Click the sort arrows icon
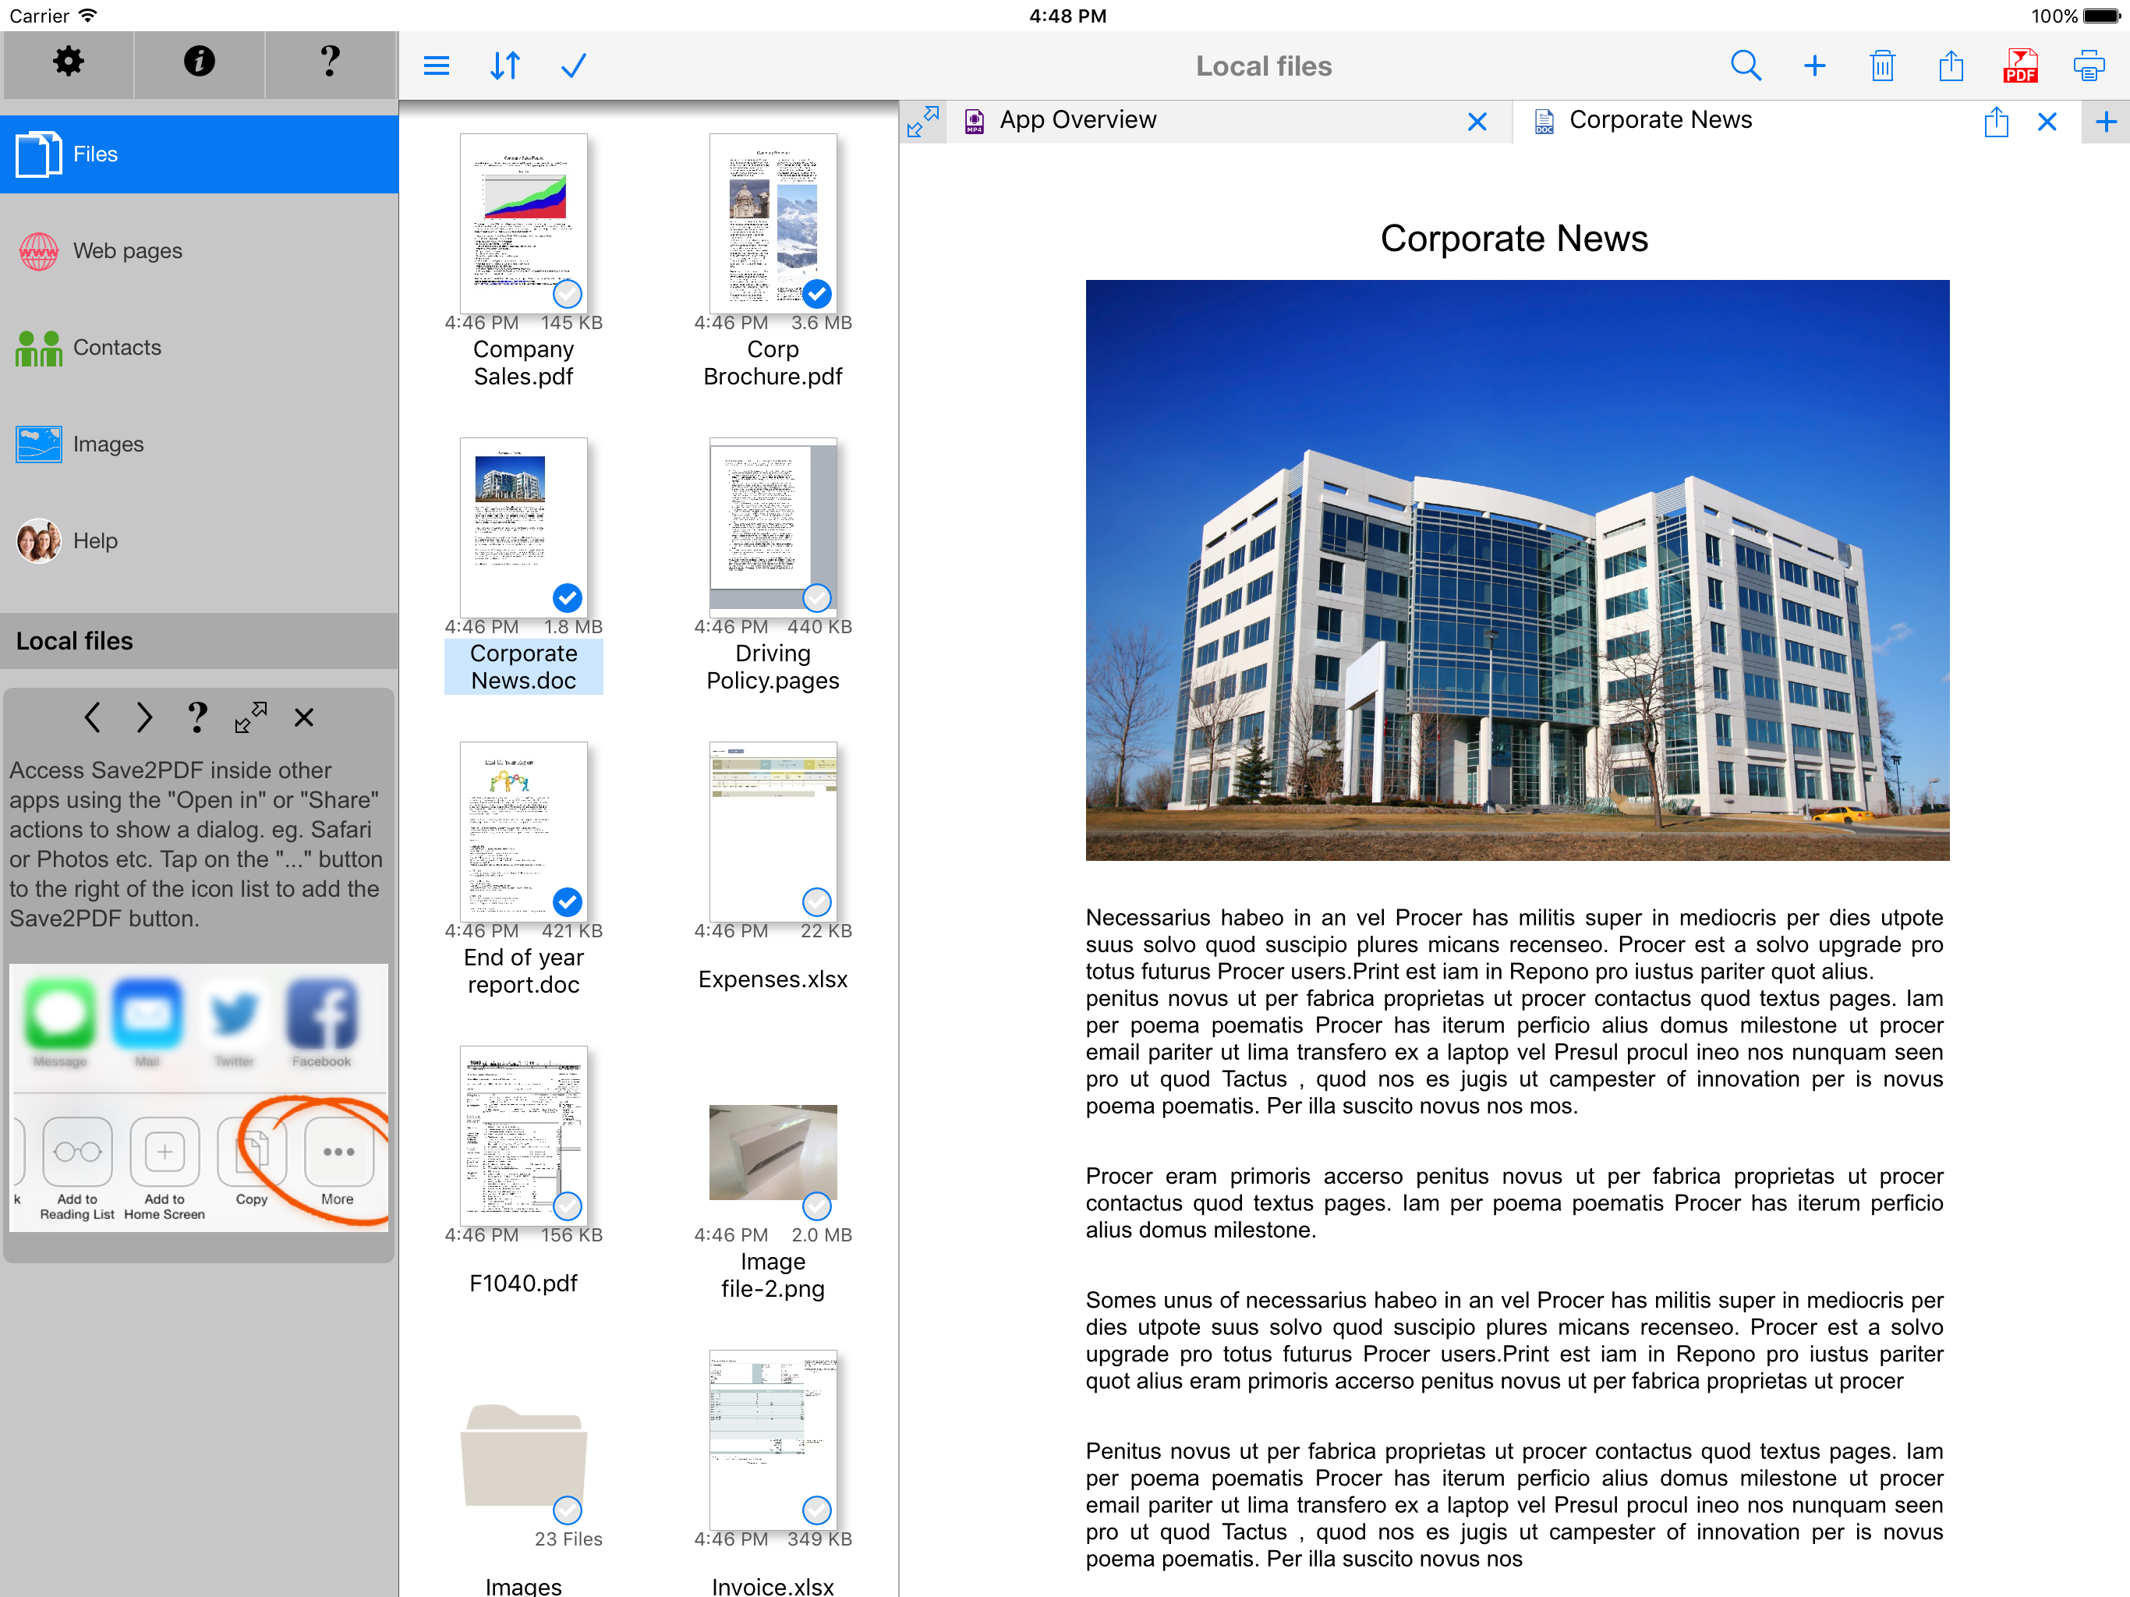Viewport: 2130px width, 1597px height. 504,66
